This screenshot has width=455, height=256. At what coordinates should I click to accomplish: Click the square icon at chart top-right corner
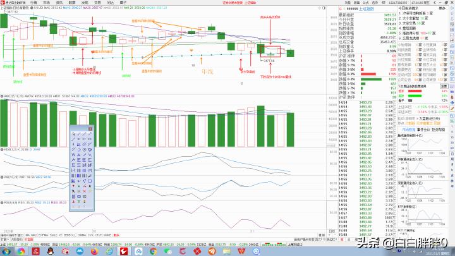[324, 8]
